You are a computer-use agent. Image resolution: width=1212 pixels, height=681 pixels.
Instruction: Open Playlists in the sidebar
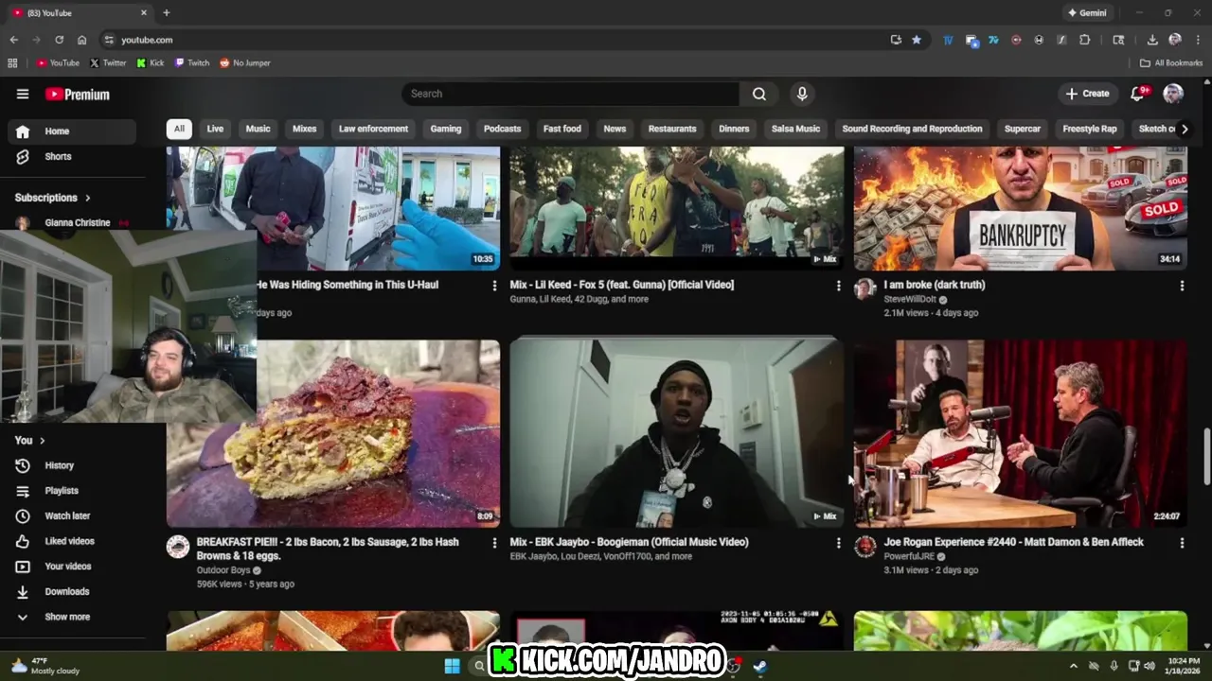click(x=72, y=491)
